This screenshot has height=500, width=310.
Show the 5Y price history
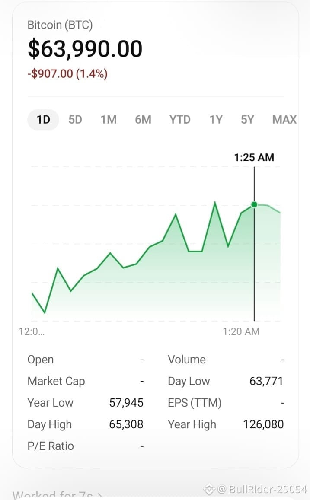tap(247, 120)
